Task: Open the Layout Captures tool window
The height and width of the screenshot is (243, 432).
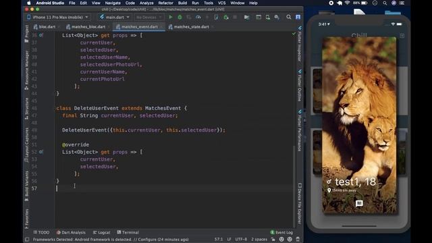Action: (27, 145)
